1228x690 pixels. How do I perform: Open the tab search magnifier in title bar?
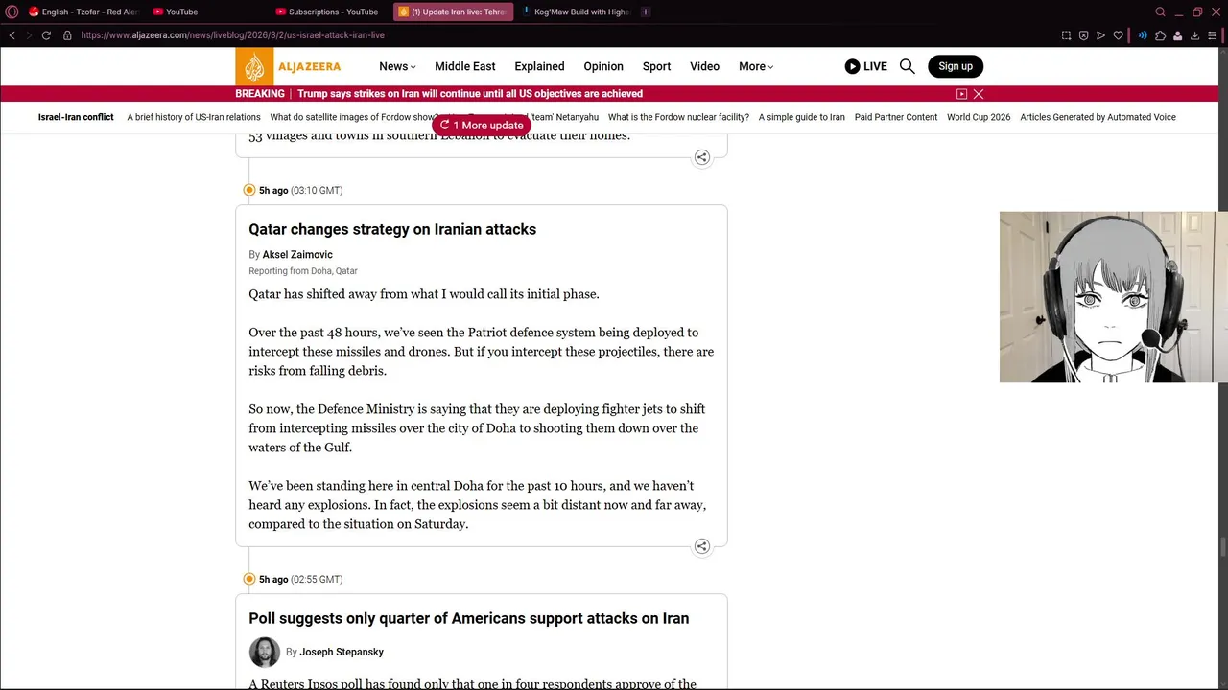pos(1160,11)
